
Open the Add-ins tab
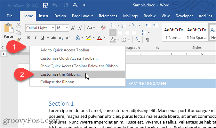tap(205, 16)
